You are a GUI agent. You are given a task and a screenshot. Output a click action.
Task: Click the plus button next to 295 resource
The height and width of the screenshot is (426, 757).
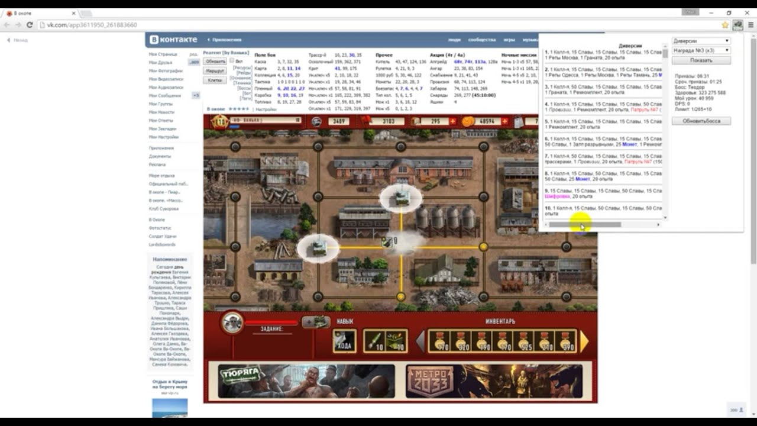[453, 121]
